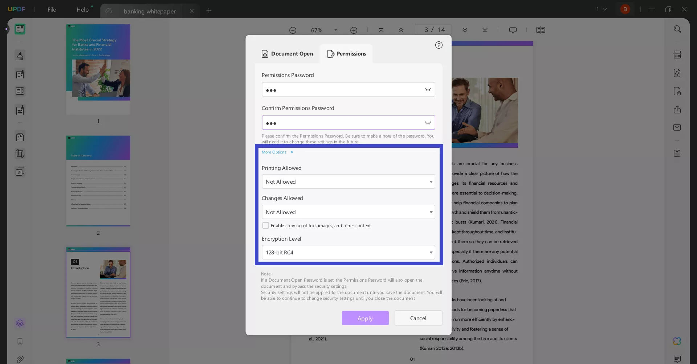
Task: Open the Batch/Page tools icon in sidebar
Action: [20, 172]
